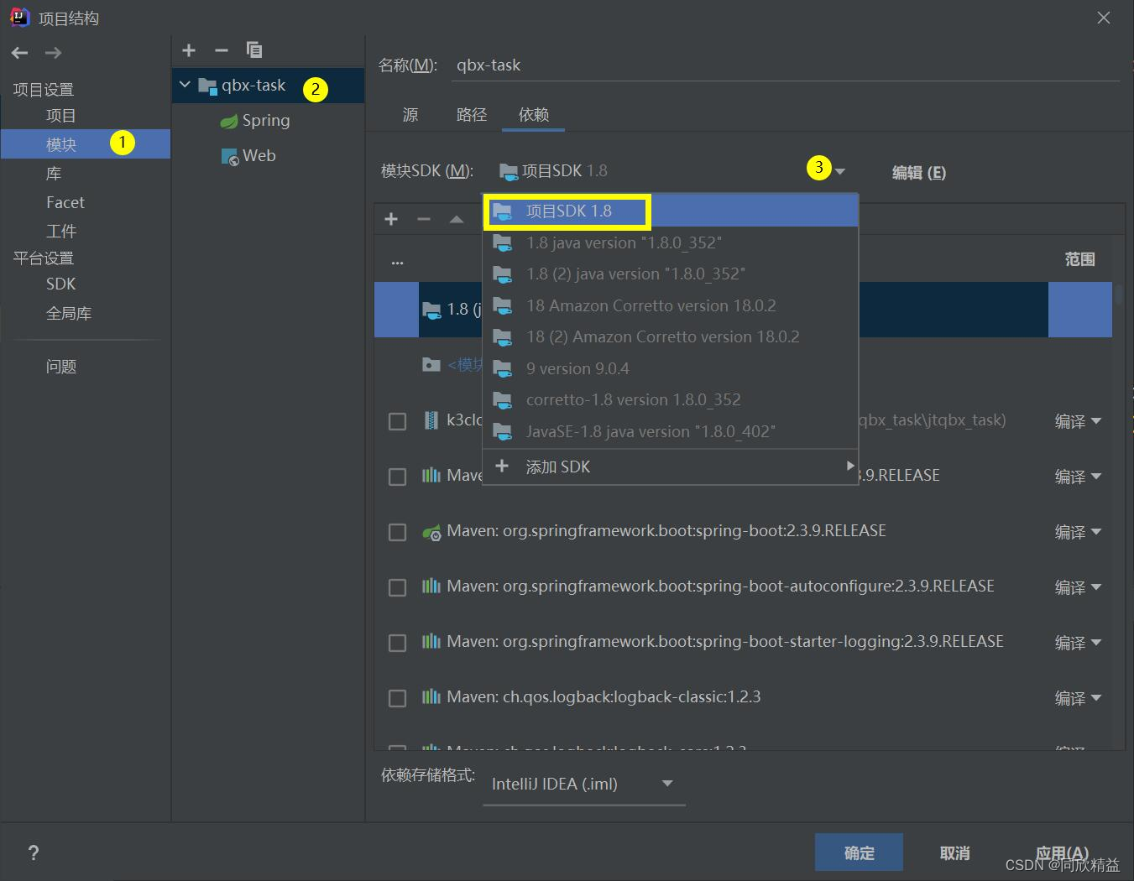Click the plus icon beside 添加 SDK

pyautogui.click(x=502, y=466)
